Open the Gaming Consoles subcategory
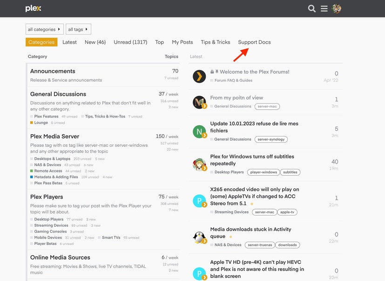The image size is (385, 281). point(50,231)
